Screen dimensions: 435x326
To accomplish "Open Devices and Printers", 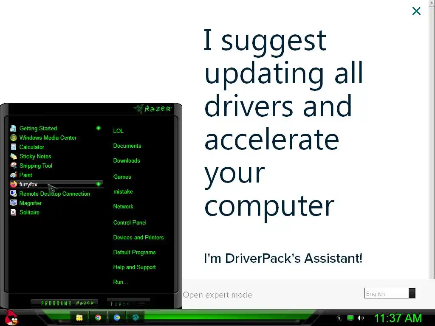I will click(138, 238).
